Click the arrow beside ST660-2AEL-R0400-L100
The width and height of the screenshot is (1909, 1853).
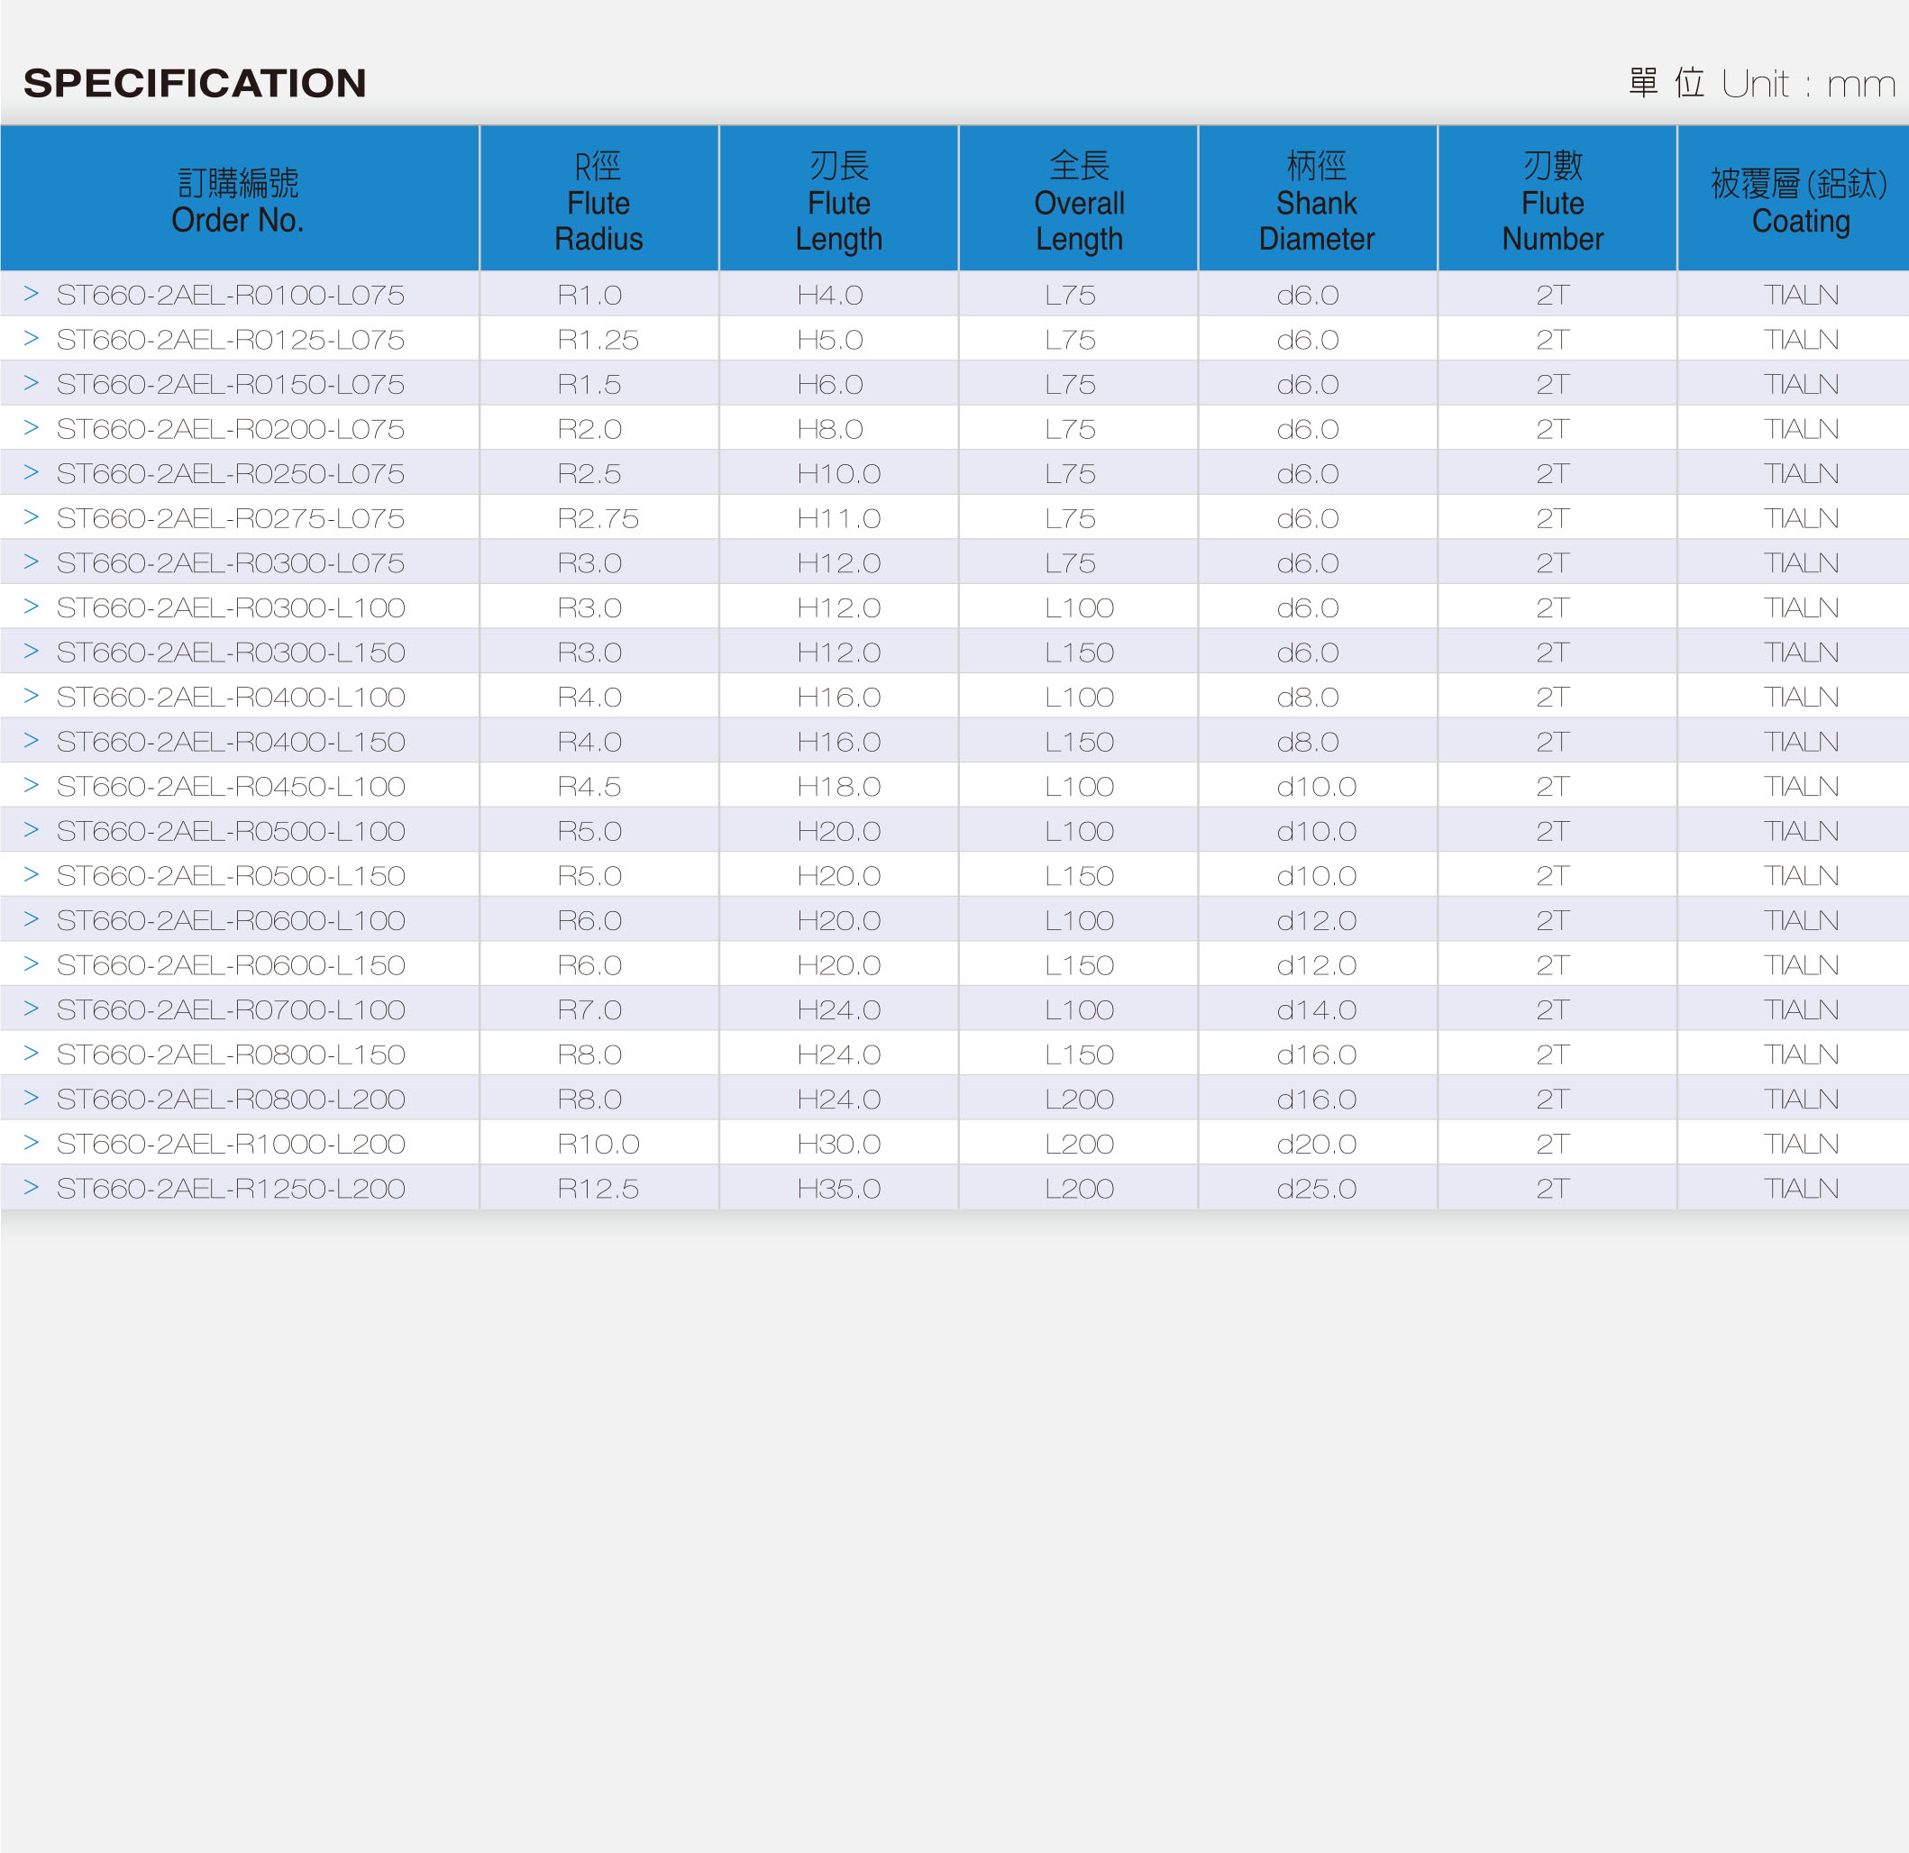32,696
